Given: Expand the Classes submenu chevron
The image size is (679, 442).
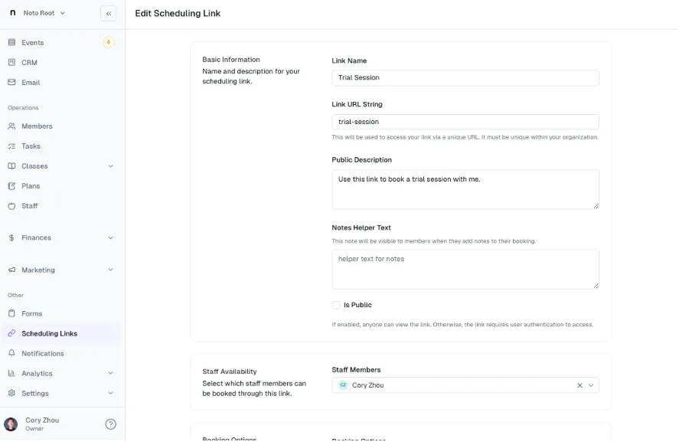Looking at the screenshot, I should click(110, 166).
